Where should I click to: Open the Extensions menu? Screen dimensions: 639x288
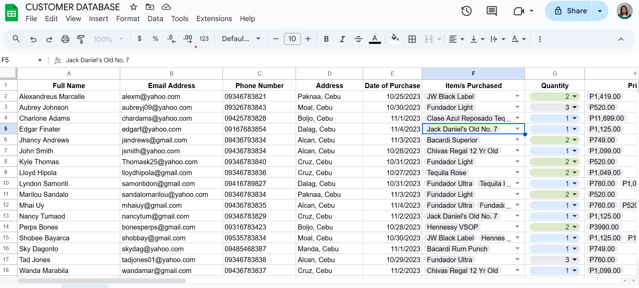214,19
